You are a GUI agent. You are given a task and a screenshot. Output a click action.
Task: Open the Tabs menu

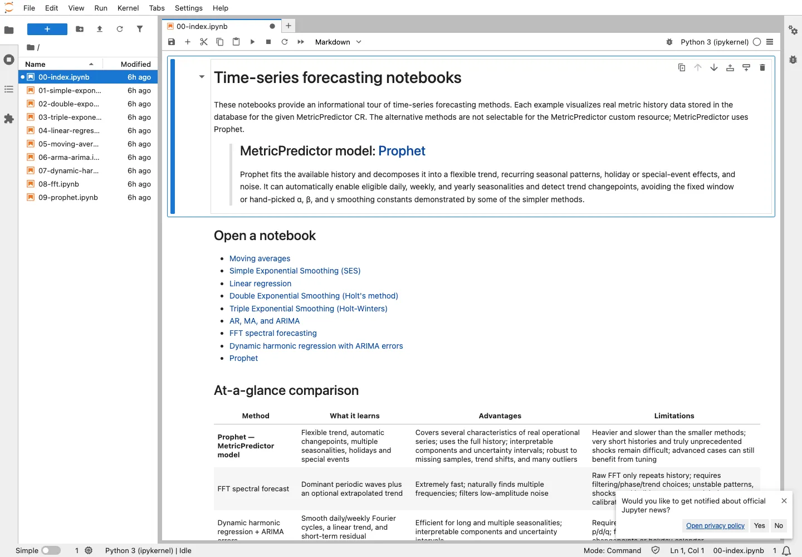tap(157, 8)
